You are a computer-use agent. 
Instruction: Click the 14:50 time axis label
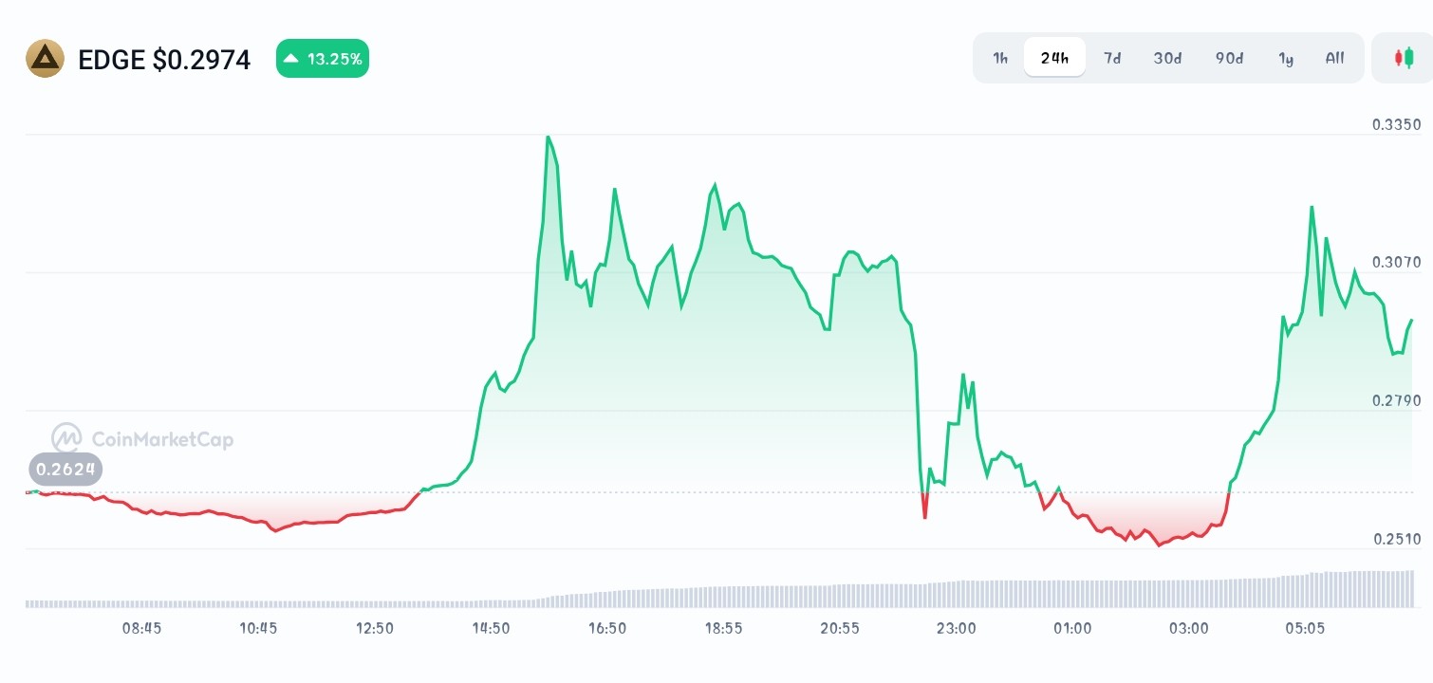[491, 628]
